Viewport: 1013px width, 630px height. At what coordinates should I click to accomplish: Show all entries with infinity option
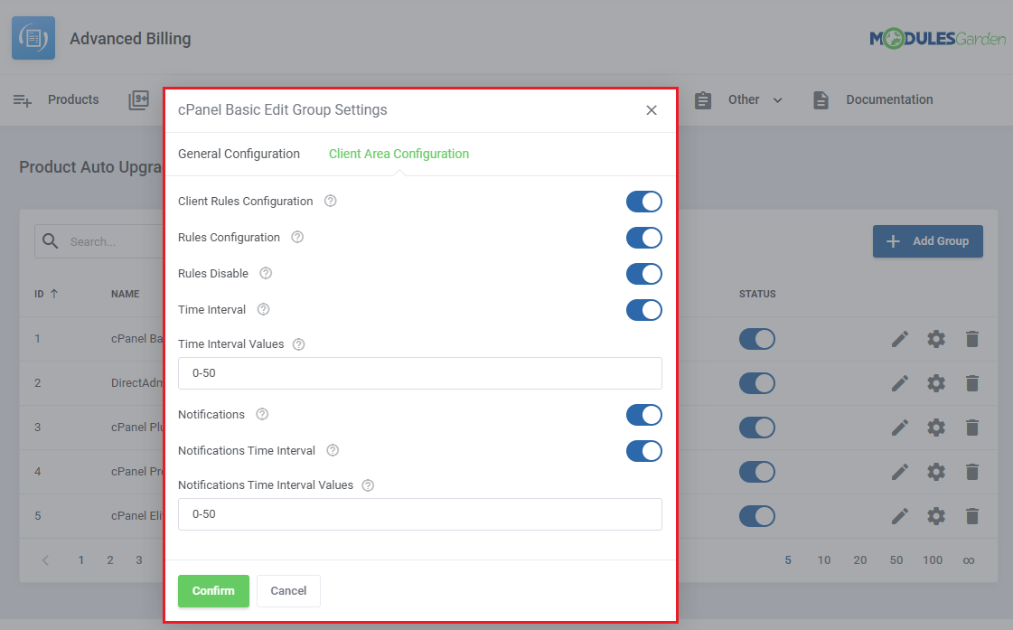click(969, 560)
